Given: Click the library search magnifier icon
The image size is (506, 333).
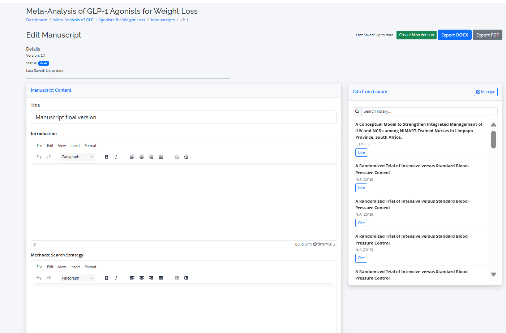Looking at the screenshot, I should [x=357, y=112].
